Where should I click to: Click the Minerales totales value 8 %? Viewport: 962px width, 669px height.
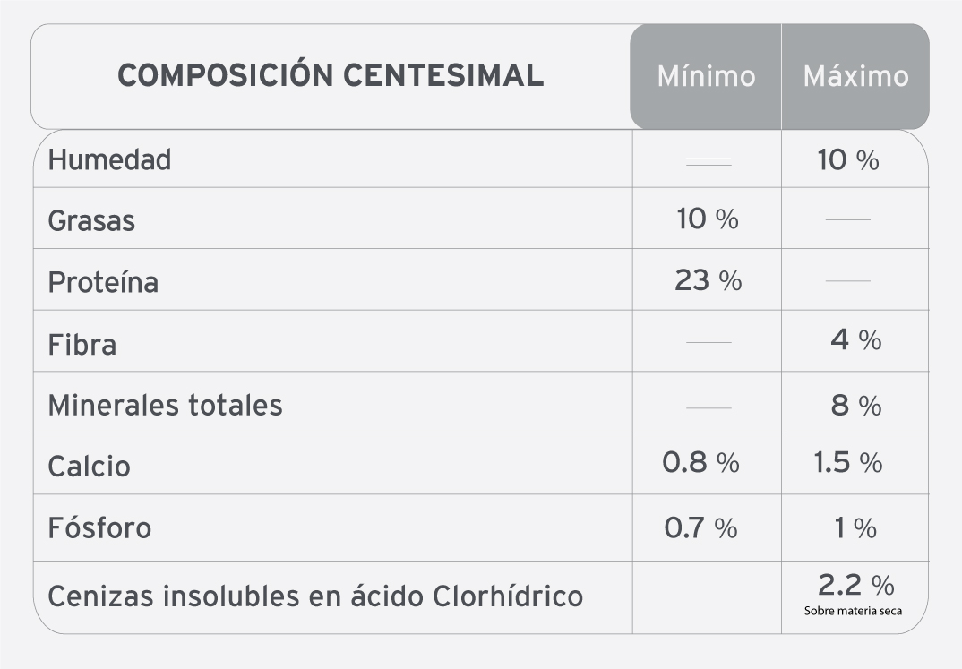856,406
